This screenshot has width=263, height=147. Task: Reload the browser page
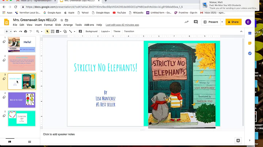coord(16,7)
